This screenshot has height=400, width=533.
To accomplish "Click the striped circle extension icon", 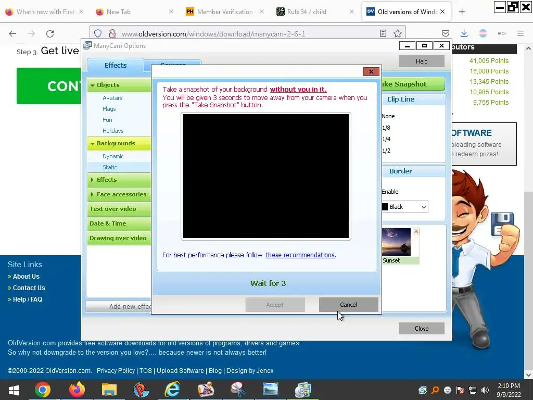I will (x=483, y=33).
